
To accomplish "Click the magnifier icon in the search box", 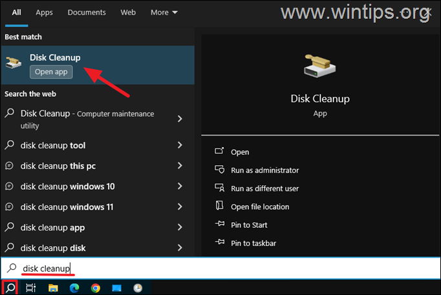I will point(12,268).
